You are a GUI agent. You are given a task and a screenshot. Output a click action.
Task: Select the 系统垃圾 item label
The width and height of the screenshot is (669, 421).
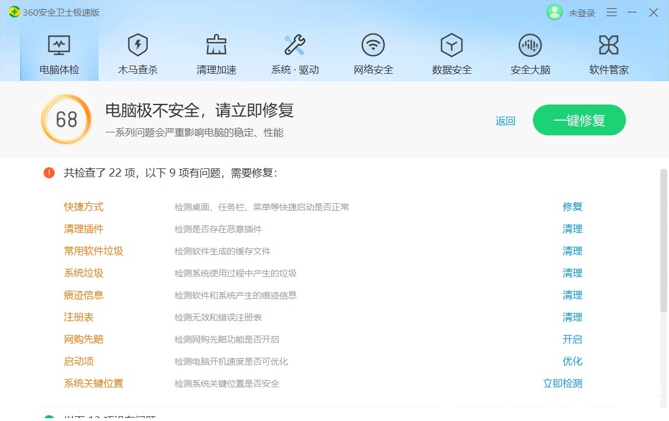tap(84, 274)
